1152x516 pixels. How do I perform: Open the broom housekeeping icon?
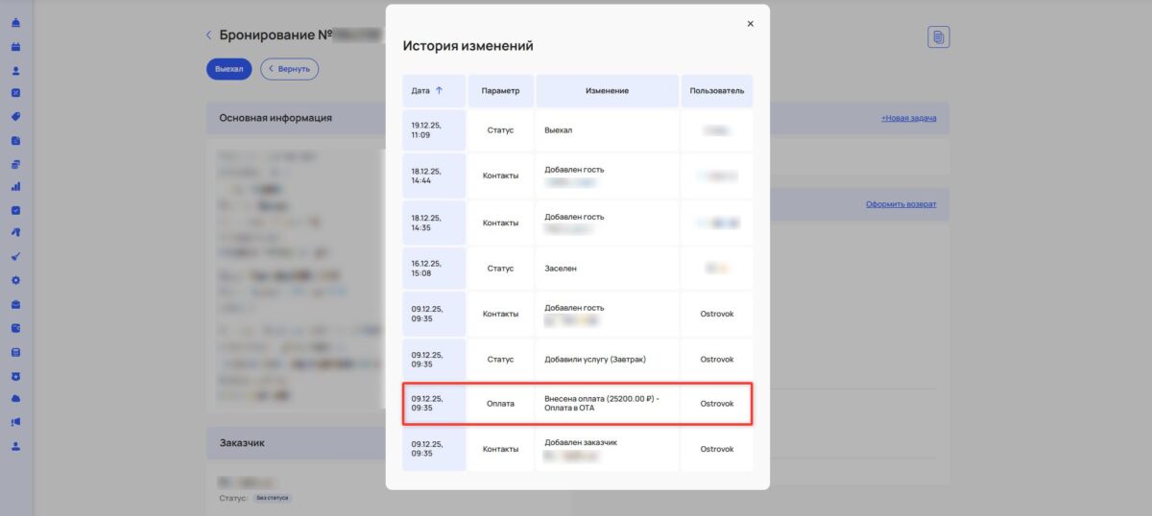coord(16,257)
